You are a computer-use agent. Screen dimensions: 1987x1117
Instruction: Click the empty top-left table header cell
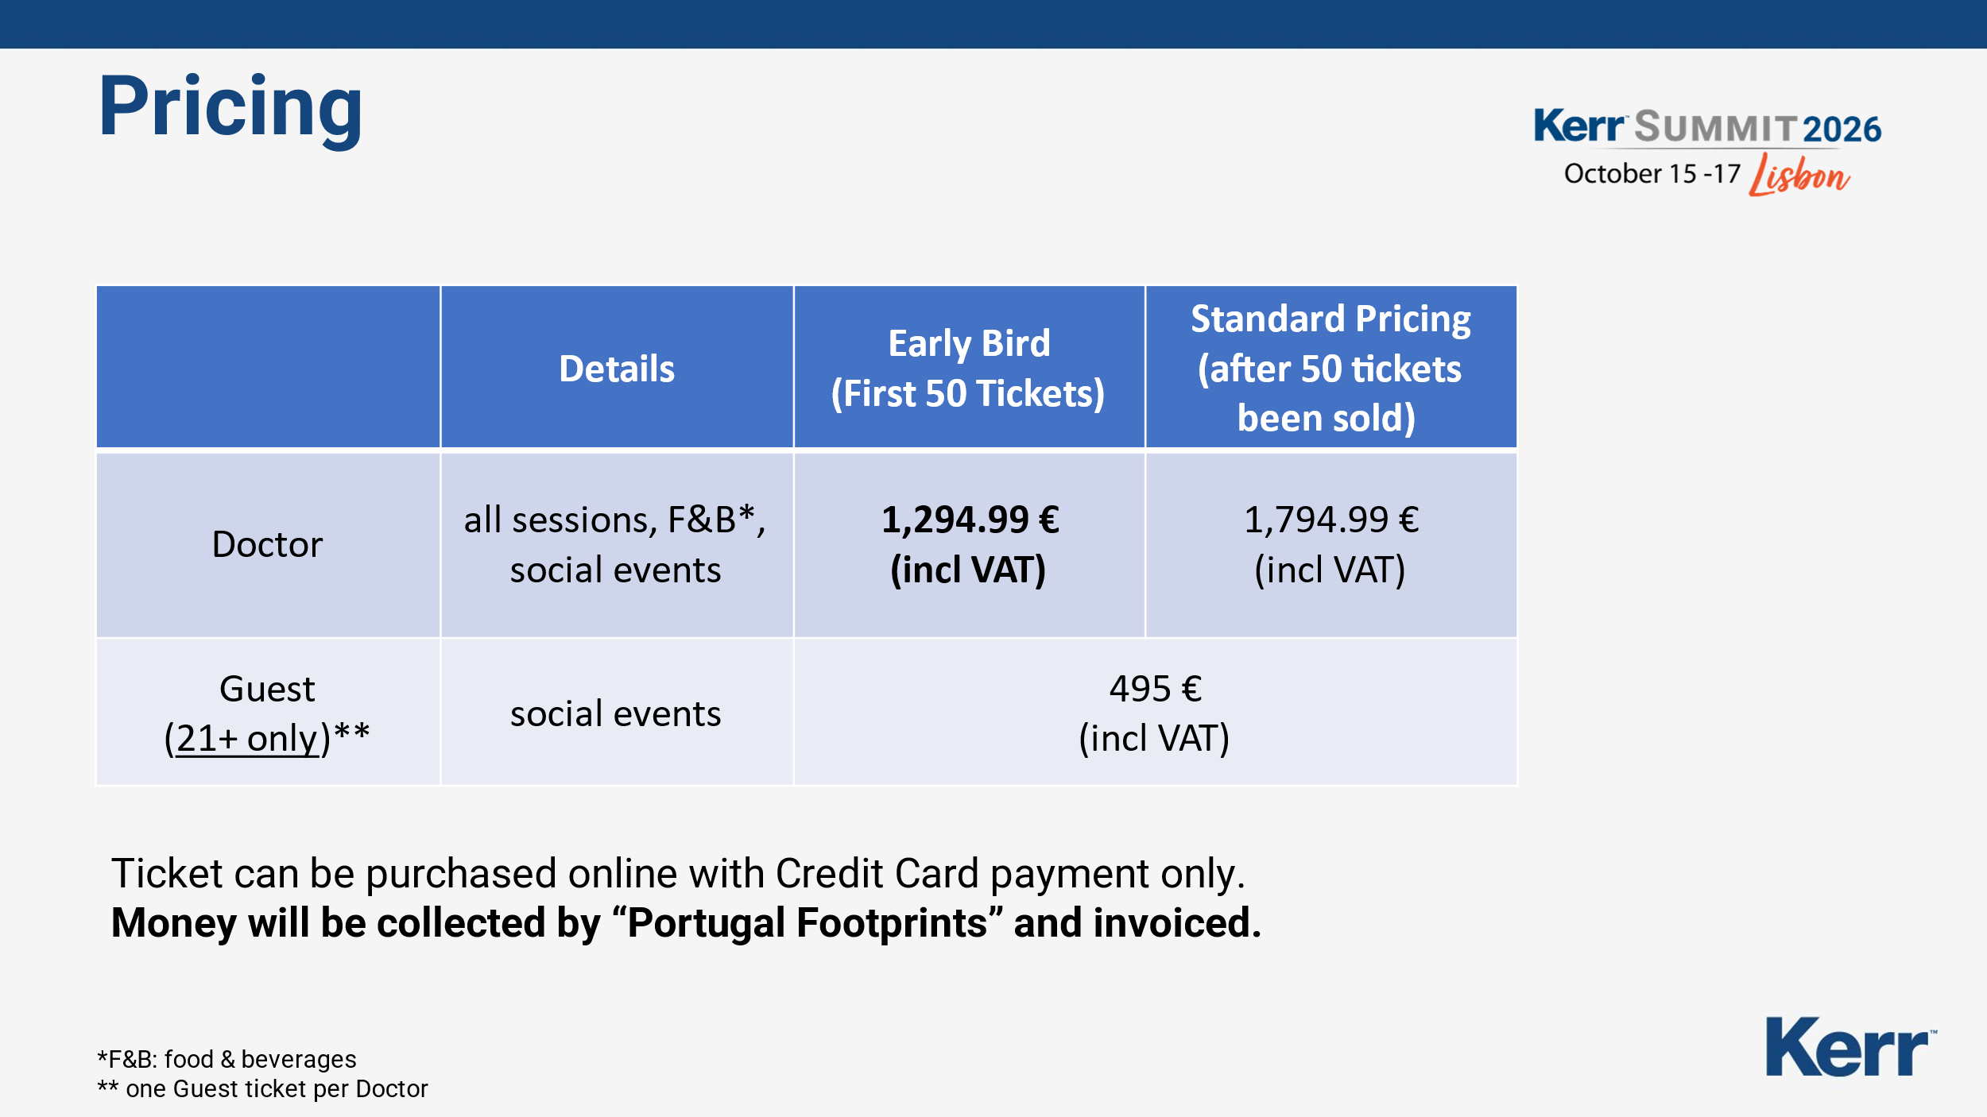coord(268,367)
